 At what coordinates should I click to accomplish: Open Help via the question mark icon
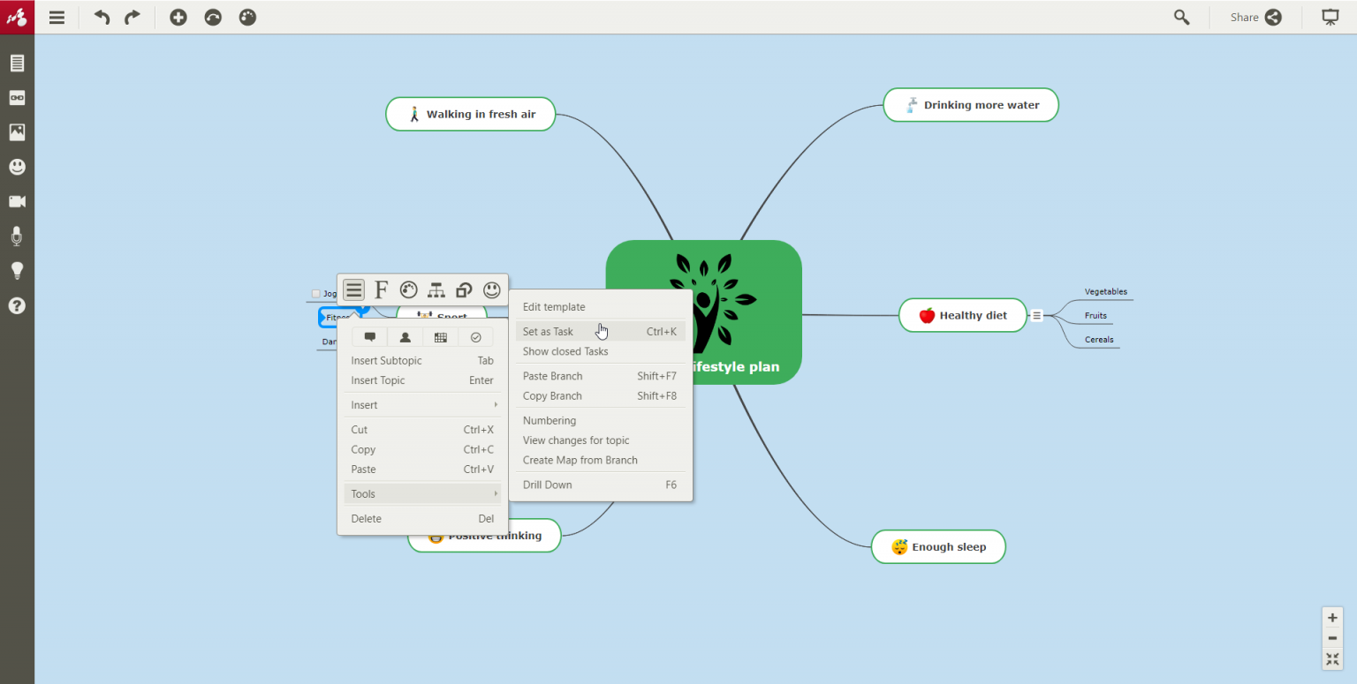pyautogui.click(x=17, y=305)
